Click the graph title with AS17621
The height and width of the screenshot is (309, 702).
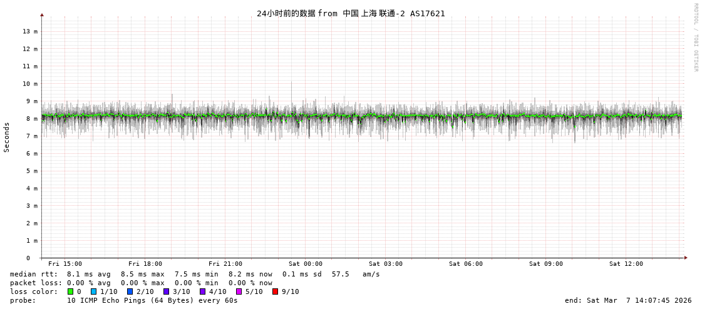click(x=351, y=14)
